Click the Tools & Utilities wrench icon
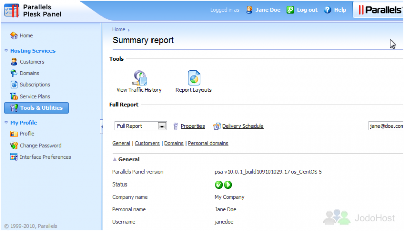The width and height of the screenshot is (404, 231). coord(14,108)
